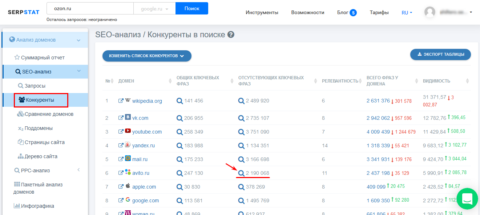480x215 pixels.
Task: Click the help question mark icon beside page title
Action: pyautogui.click(x=231, y=35)
